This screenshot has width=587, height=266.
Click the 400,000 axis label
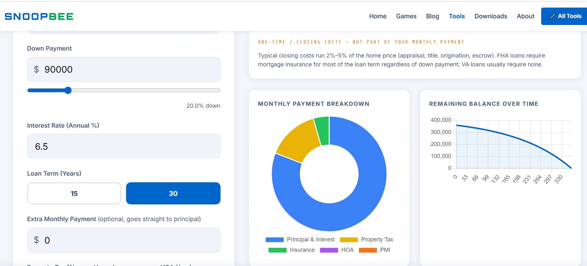coord(441,120)
